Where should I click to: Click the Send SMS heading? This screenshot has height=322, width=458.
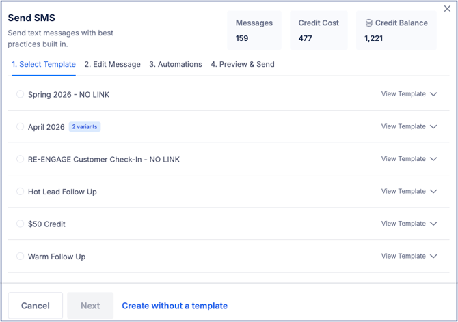pos(31,18)
